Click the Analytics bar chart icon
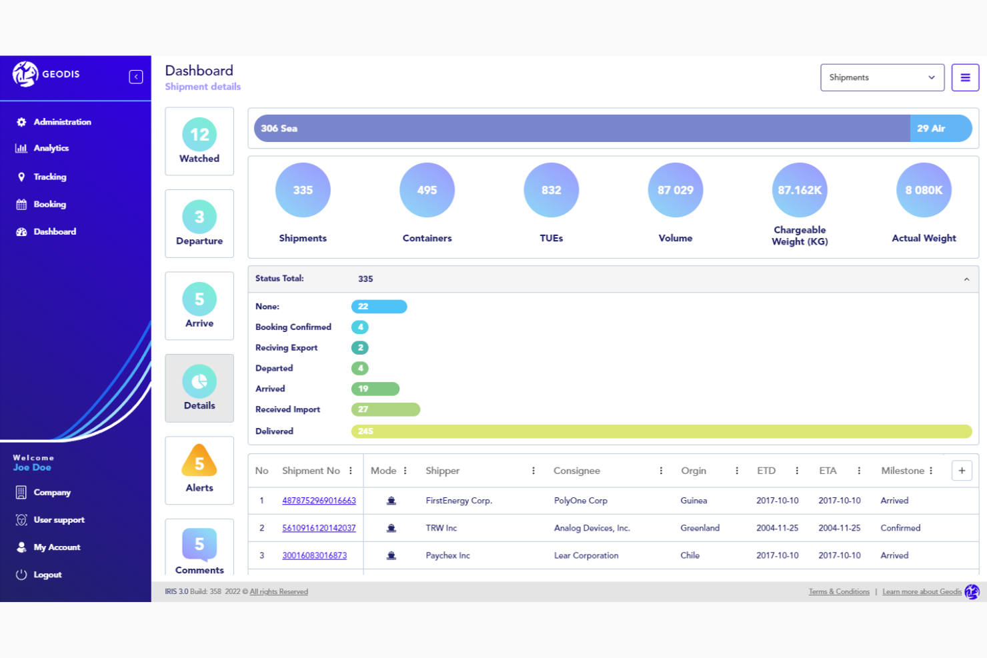 (x=21, y=148)
